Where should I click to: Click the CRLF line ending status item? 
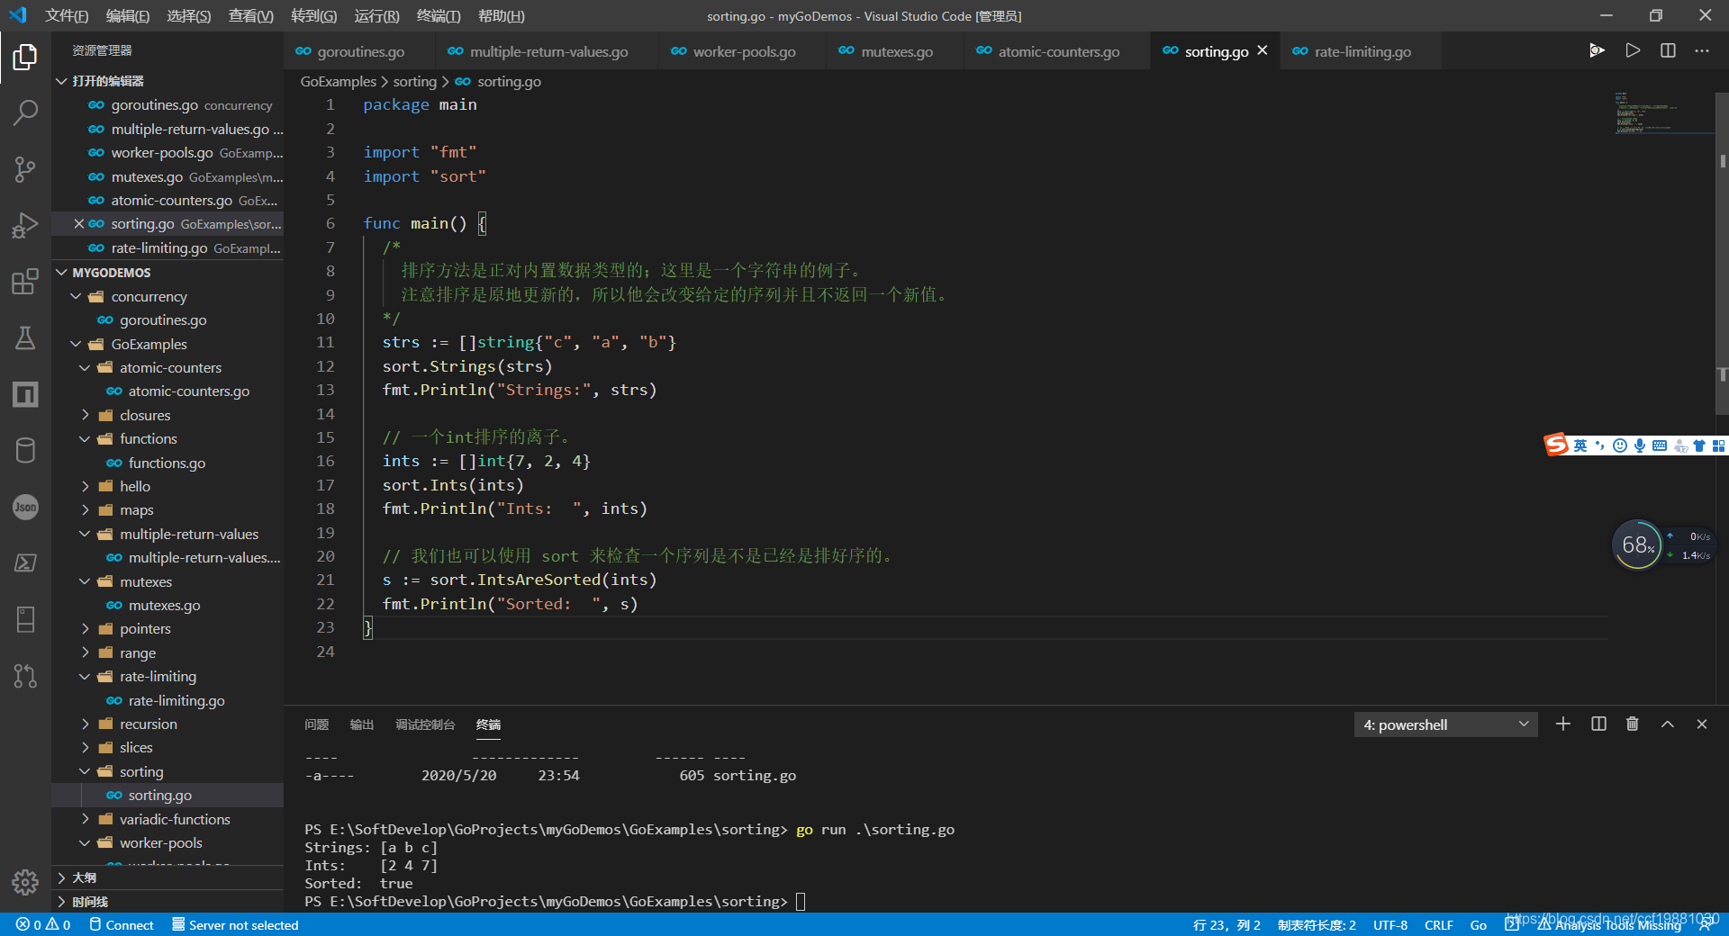(1438, 924)
